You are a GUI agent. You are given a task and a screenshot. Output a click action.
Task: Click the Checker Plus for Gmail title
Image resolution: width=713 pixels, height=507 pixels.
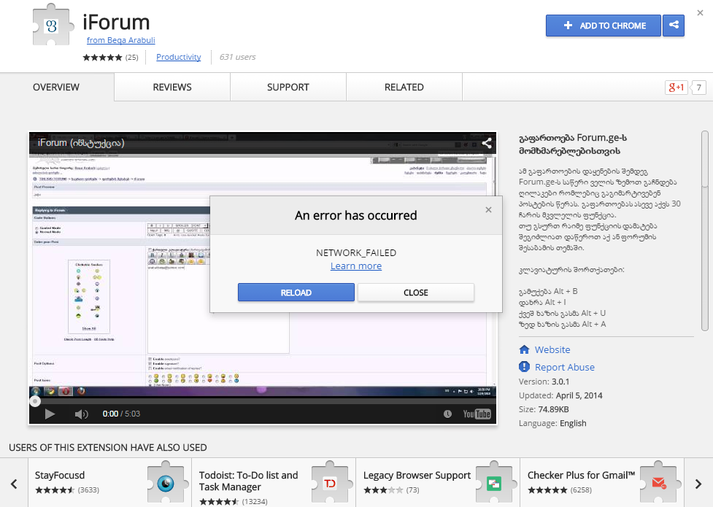(581, 475)
